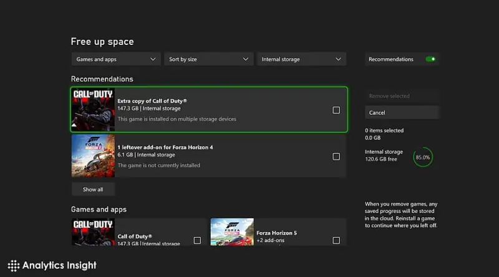The width and height of the screenshot is (499, 277).
Task: Click the Show all button
Action: point(93,190)
